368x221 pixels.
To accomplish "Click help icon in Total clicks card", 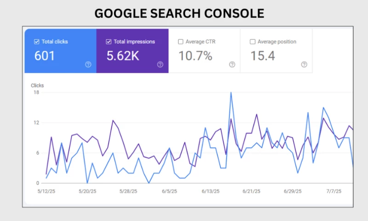I will pos(88,65).
